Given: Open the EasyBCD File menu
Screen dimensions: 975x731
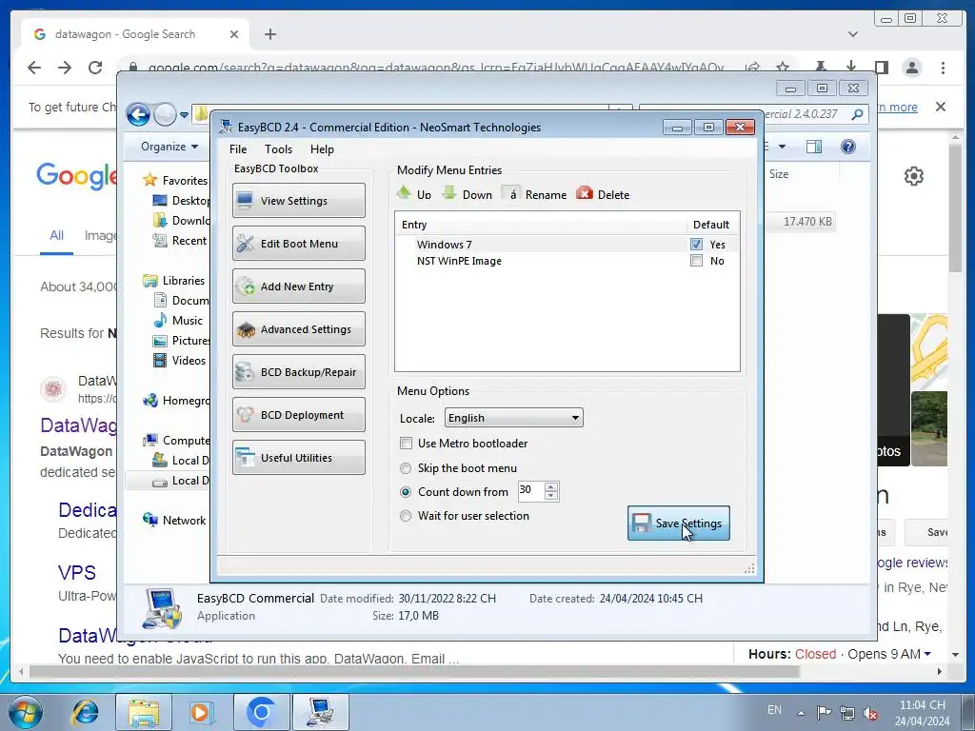Looking at the screenshot, I should click(x=237, y=149).
